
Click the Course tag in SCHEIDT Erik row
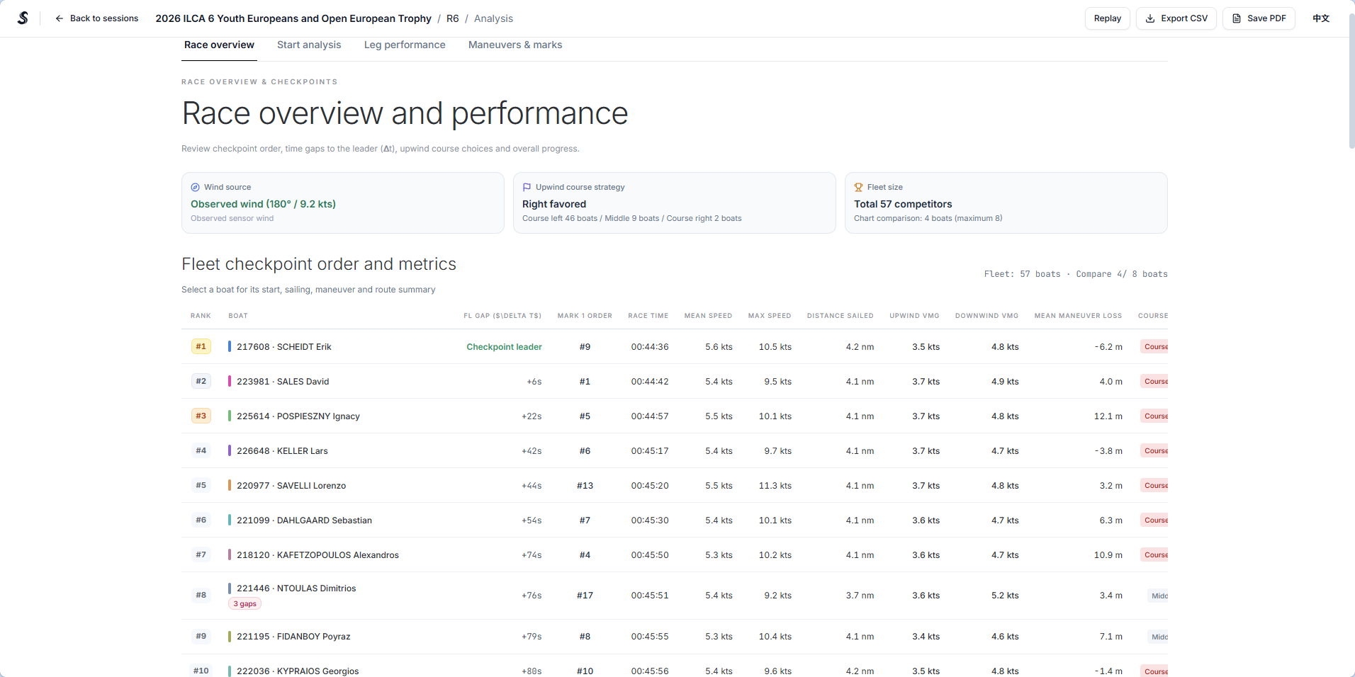point(1155,346)
